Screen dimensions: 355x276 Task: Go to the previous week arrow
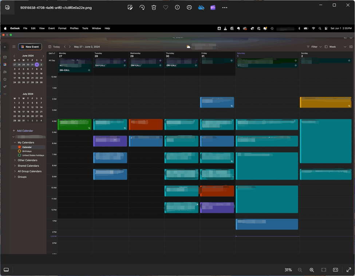(x=65, y=47)
